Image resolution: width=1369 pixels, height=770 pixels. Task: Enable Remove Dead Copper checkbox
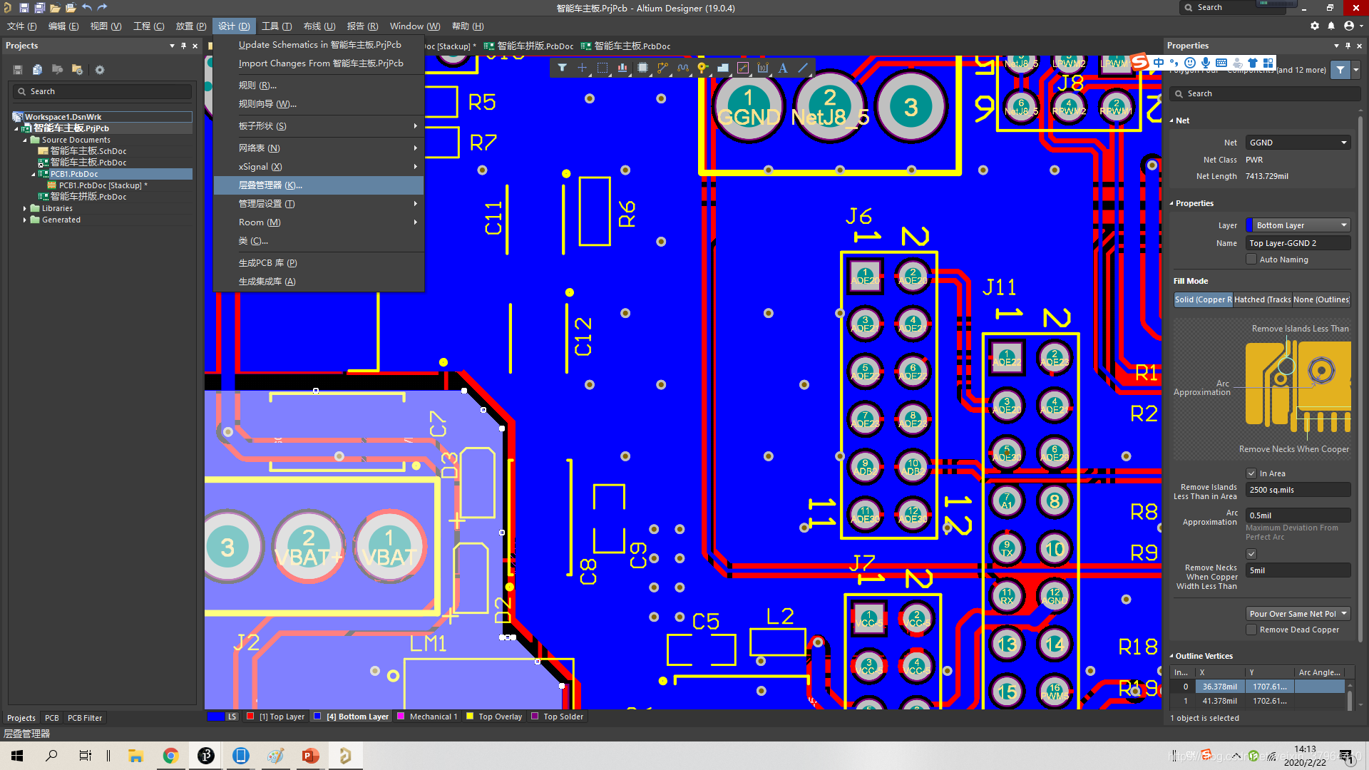[x=1251, y=630]
